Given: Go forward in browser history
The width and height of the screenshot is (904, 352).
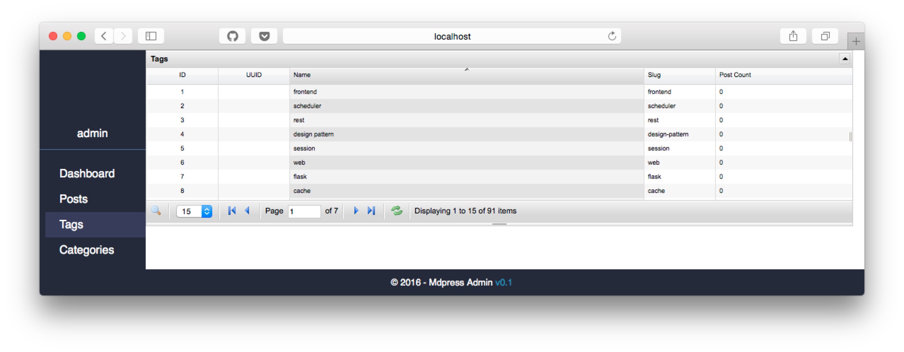Looking at the screenshot, I should 123,36.
